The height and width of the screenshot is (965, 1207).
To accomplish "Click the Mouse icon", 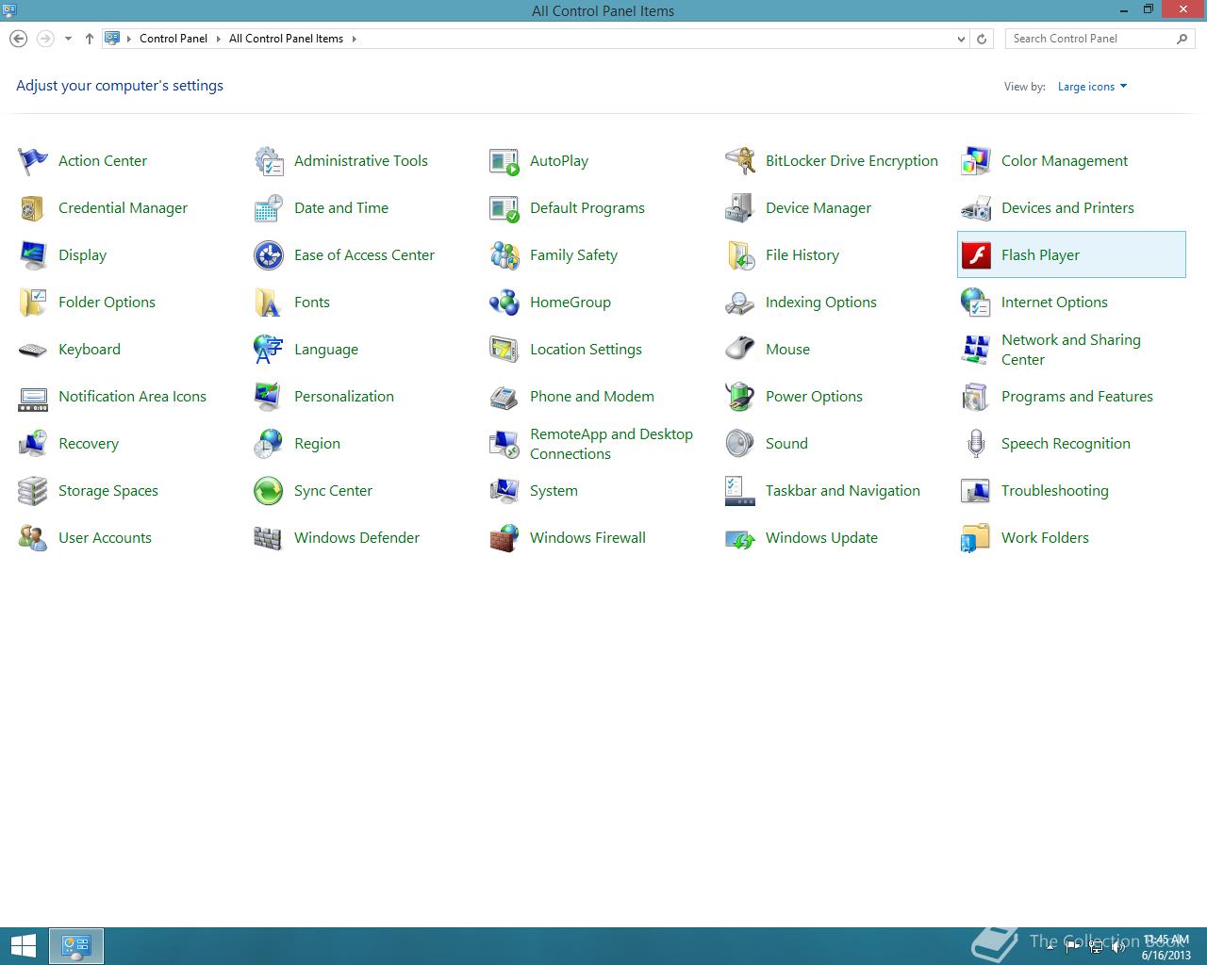I will pyautogui.click(x=740, y=350).
